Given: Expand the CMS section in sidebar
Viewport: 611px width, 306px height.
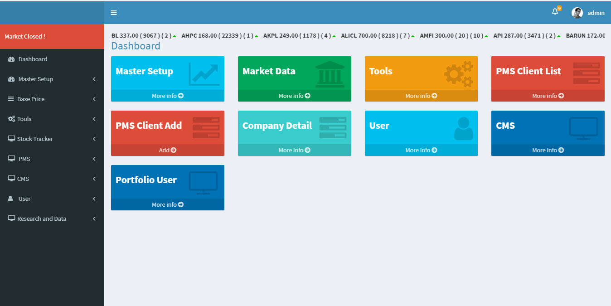Looking at the screenshot, I should [23, 179].
